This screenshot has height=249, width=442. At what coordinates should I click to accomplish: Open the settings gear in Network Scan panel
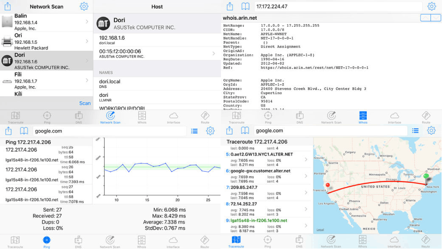coord(84,6)
